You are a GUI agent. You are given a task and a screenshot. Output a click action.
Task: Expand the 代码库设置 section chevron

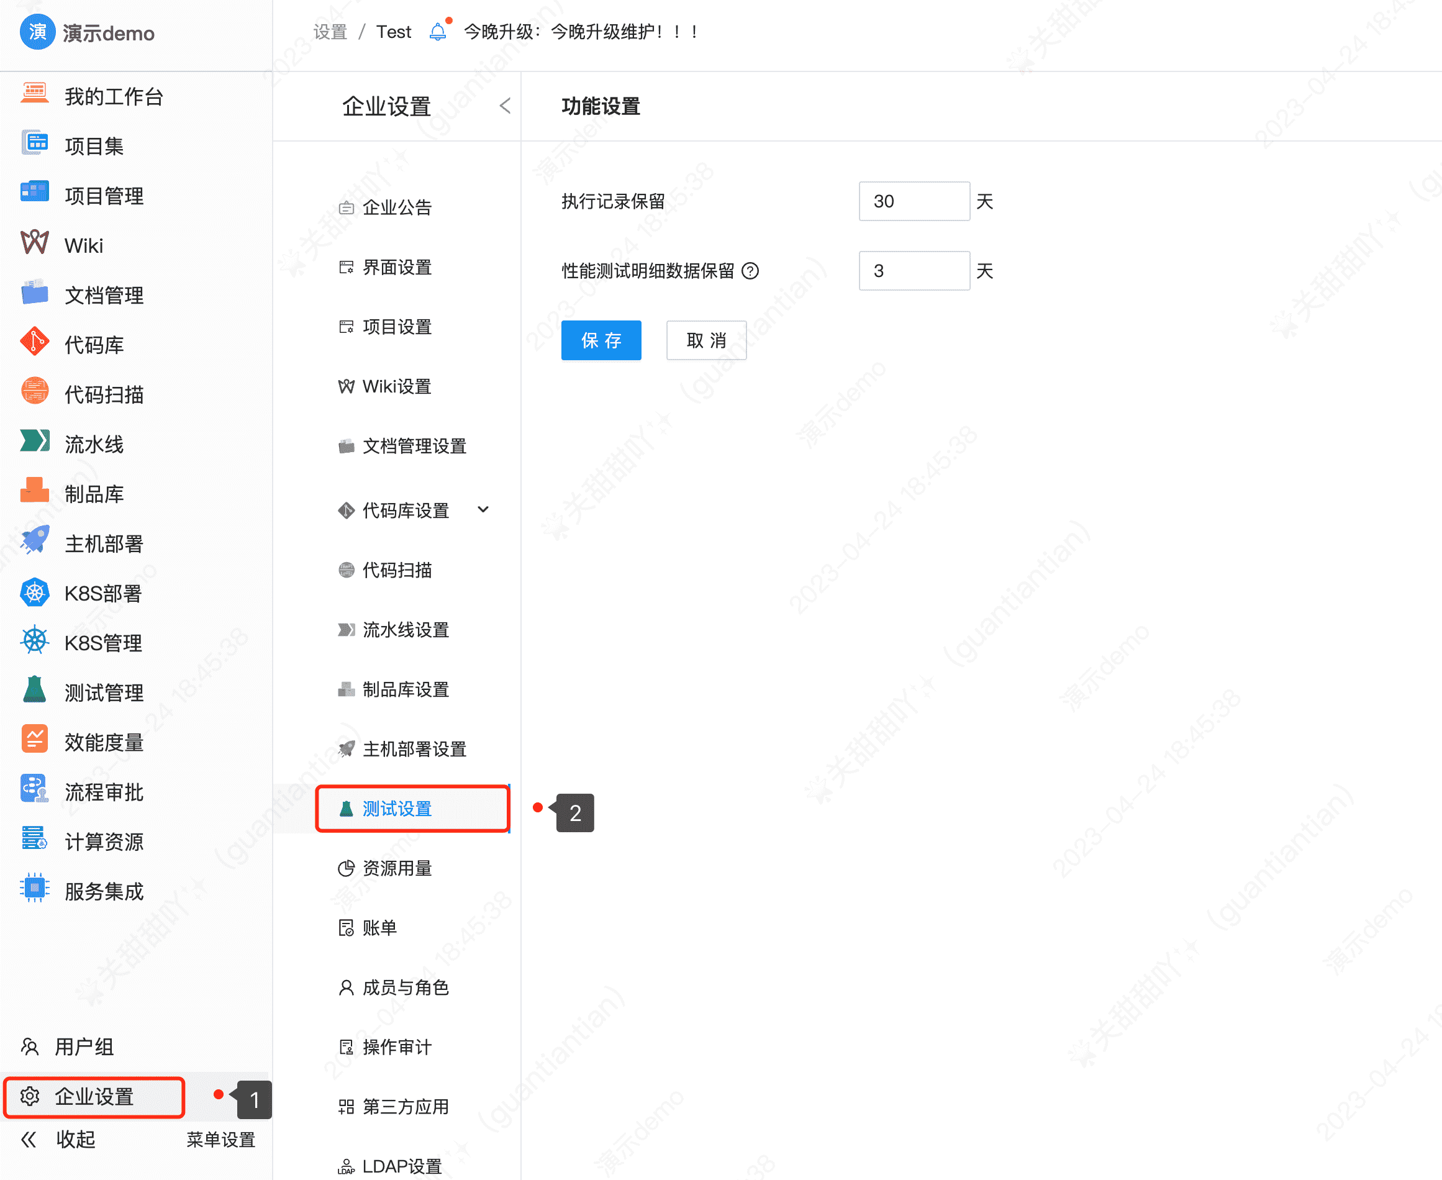pos(483,509)
